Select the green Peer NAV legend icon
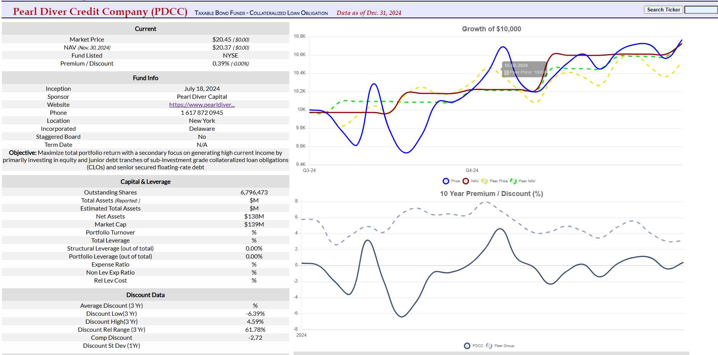Viewport: 718px width, 355px height. pyautogui.click(x=514, y=181)
